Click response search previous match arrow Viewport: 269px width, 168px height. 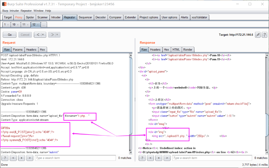tap(150, 158)
